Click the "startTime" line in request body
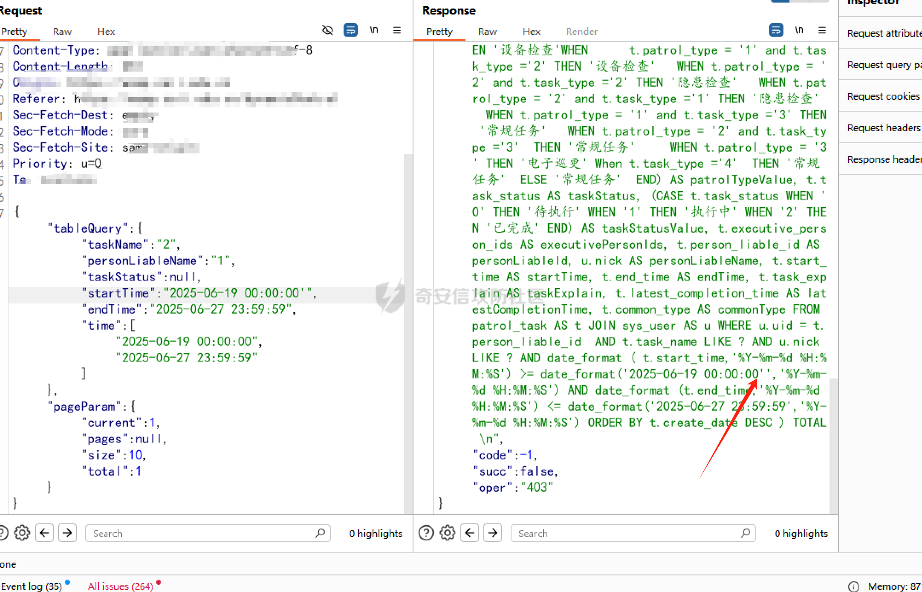The image size is (922, 592). 199,293
